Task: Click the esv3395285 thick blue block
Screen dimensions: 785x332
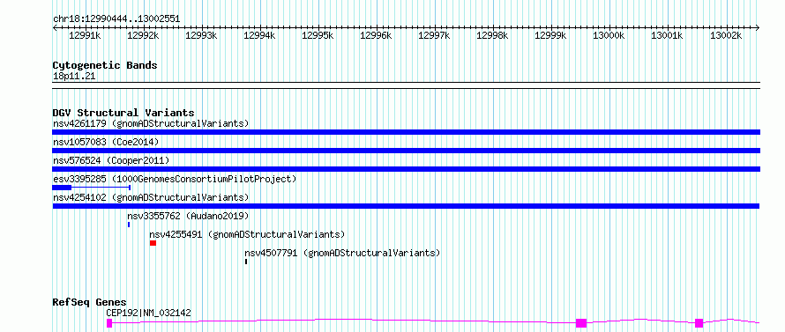Action: click(62, 187)
